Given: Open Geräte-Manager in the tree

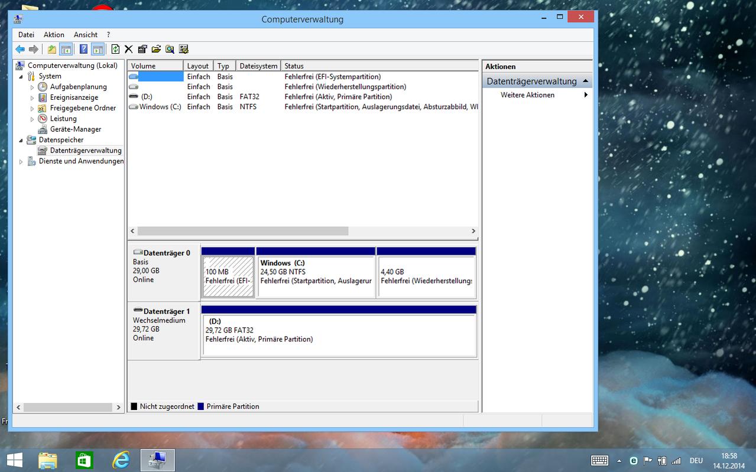Looking at the screenshot, I should [76, 129].
